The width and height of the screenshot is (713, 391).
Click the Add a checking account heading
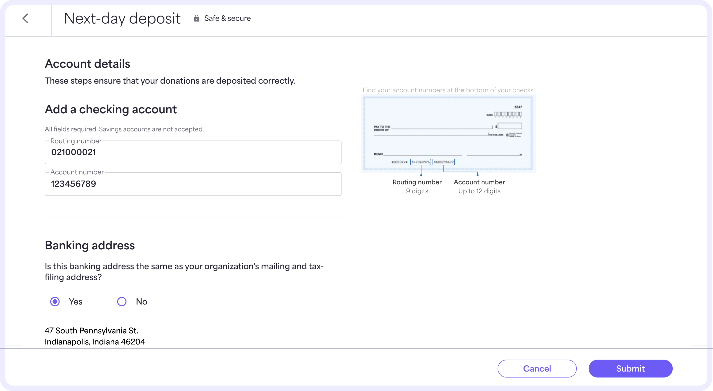pos(111,109)
